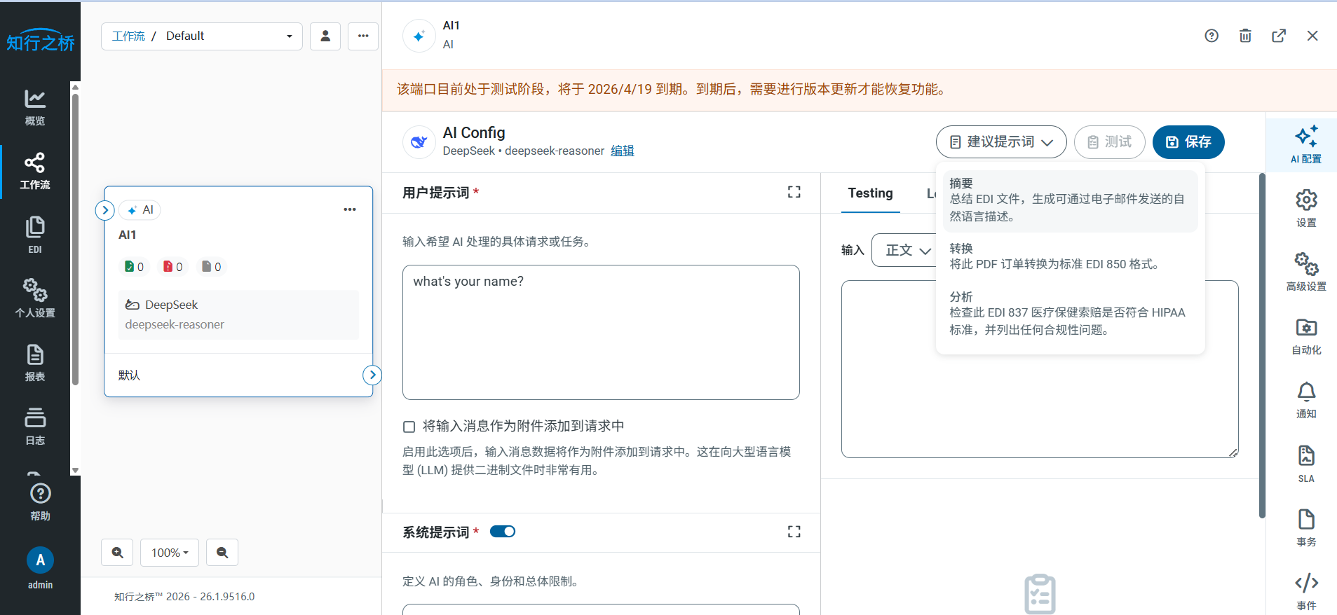Enable attaching input message to request checkbox

tap(409, 427)
